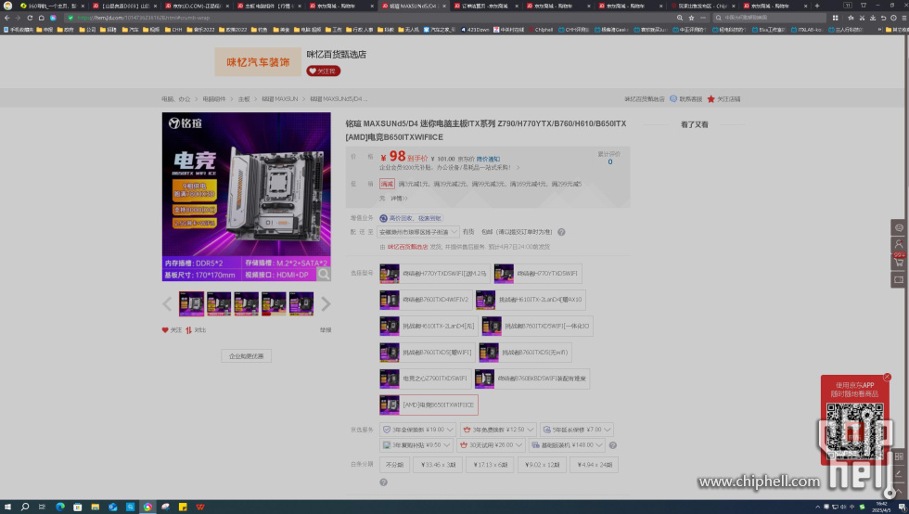Open new browser tab with plus
The height and width of the screenshot is (514, 909).
coord(817,6)
